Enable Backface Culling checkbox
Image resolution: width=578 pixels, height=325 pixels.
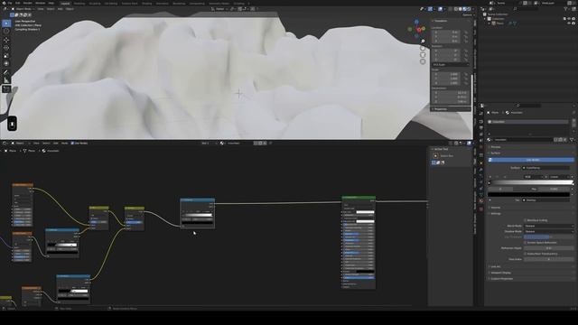coord(525,220)
